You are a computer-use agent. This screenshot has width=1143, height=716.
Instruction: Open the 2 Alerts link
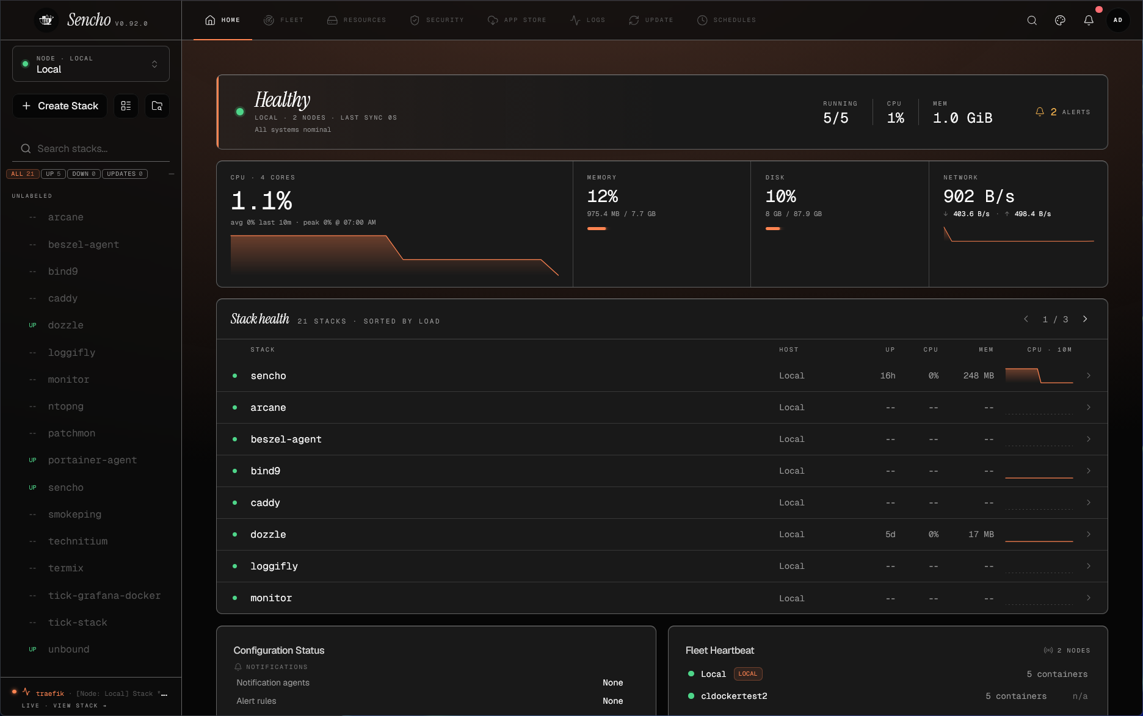[x=1063, y=112]
